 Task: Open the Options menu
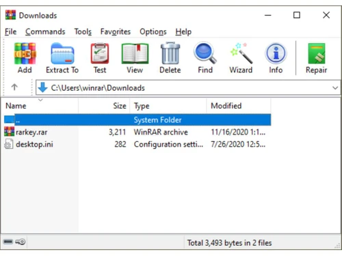point(153,31)
